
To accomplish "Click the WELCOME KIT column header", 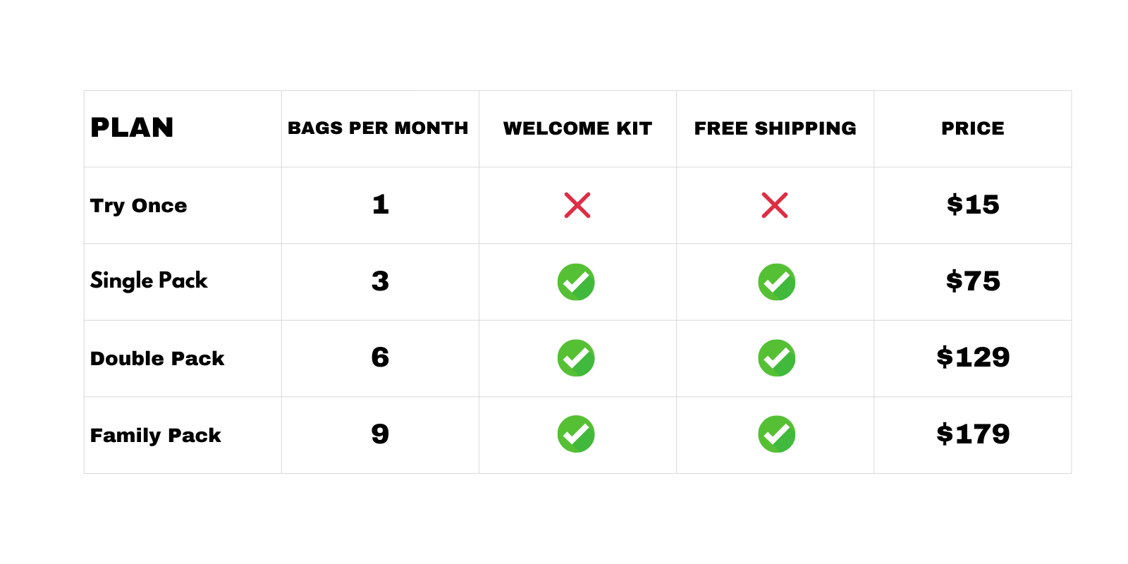I will click(577, 128).
